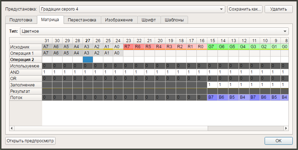Click Операция 2 cell under column 31
Screen dimensions: 298x150
[x=47, y=60]
